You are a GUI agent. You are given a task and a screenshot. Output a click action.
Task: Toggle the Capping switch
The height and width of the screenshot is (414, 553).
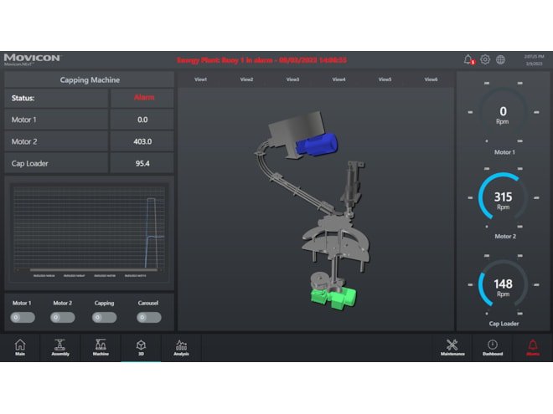coord(104,318)
